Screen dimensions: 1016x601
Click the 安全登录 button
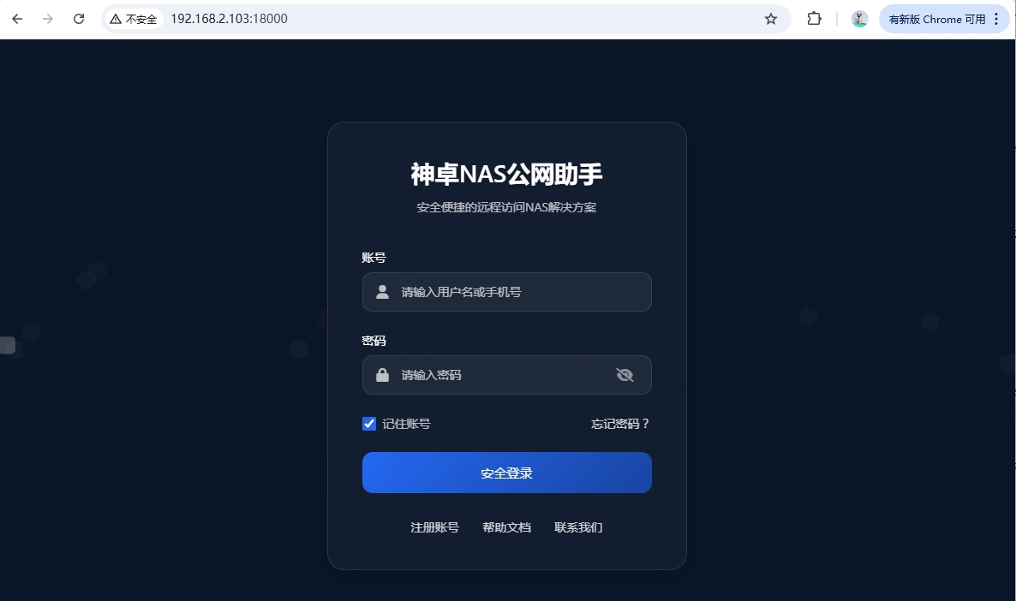pyautogui.click(x=506, y=473)
